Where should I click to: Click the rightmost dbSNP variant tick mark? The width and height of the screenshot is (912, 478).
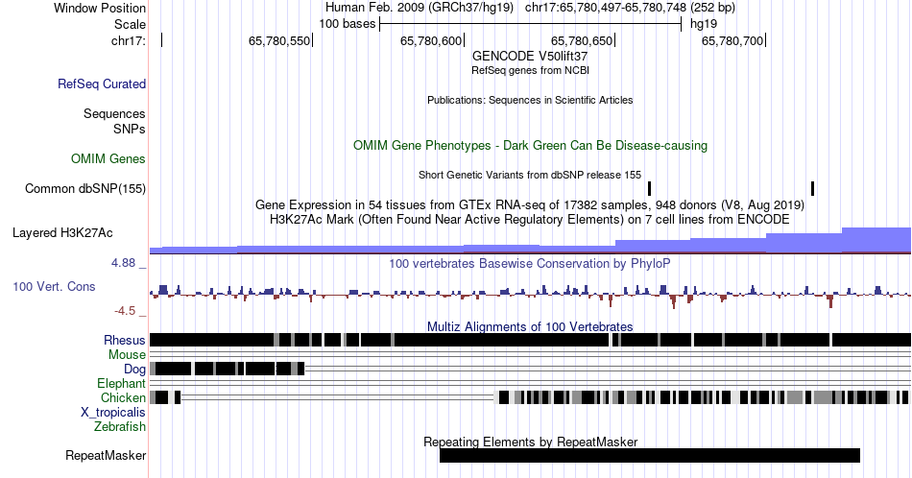point(812,188)
